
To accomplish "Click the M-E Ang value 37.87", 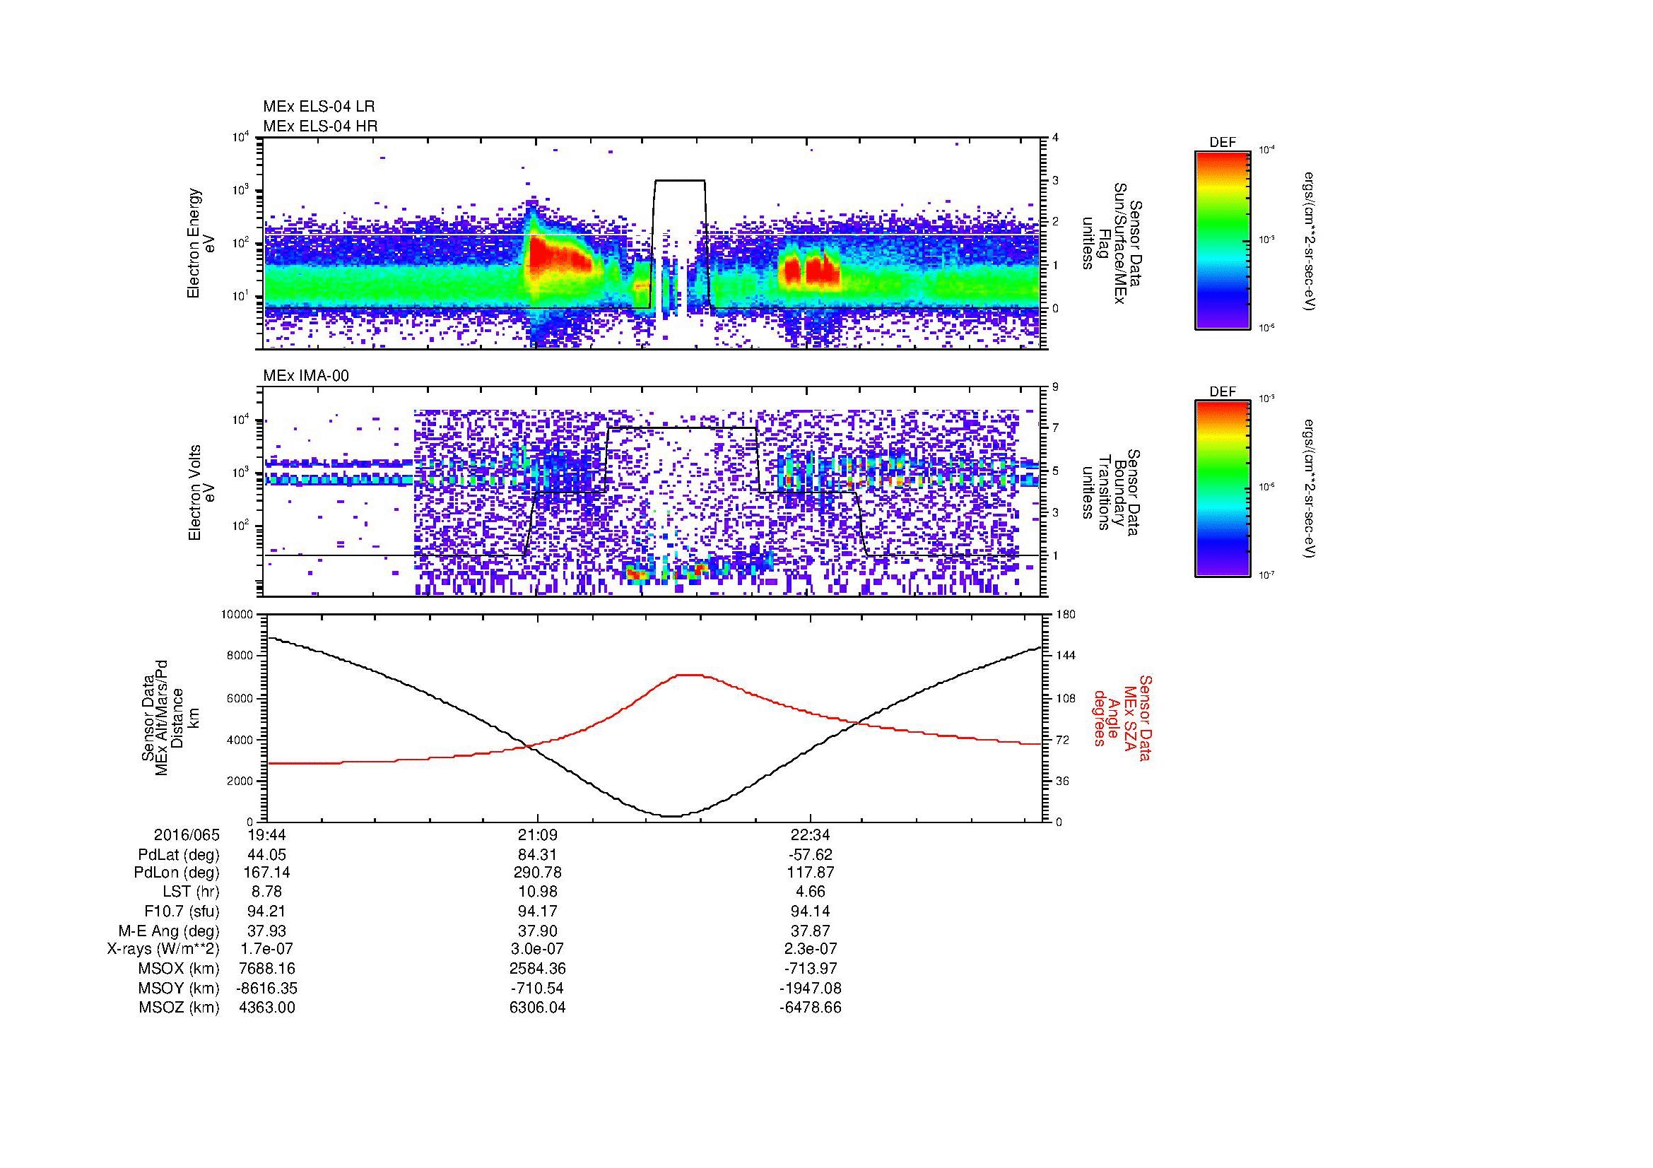I will coord(811,931).
